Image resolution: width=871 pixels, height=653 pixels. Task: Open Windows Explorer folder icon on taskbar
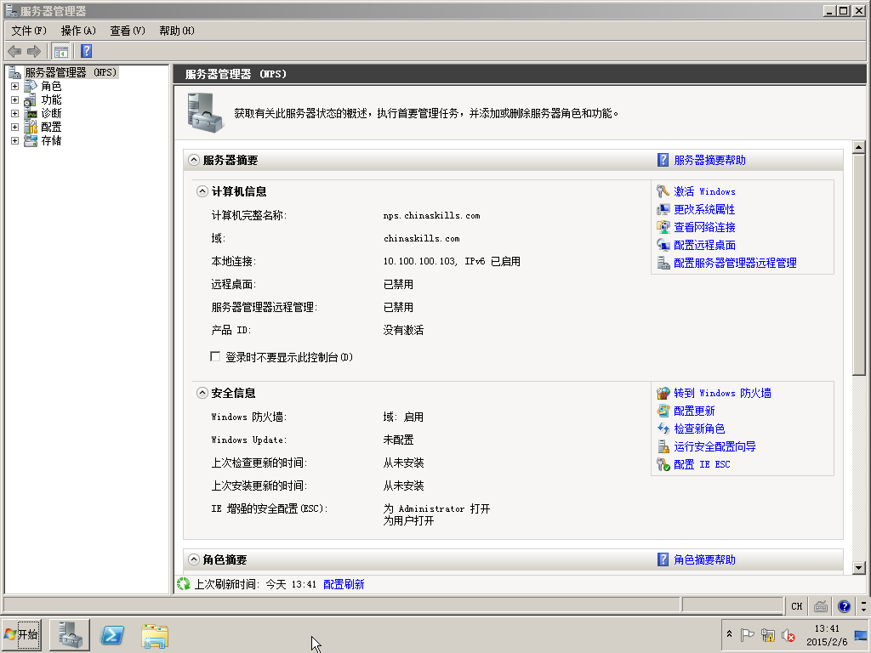point(155,636)
